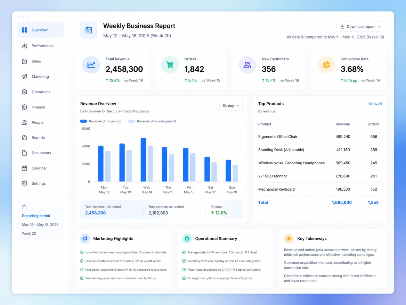Click the dark blue Mon May 12 bar
Screen dimensions: 406x305
point(101,164)
